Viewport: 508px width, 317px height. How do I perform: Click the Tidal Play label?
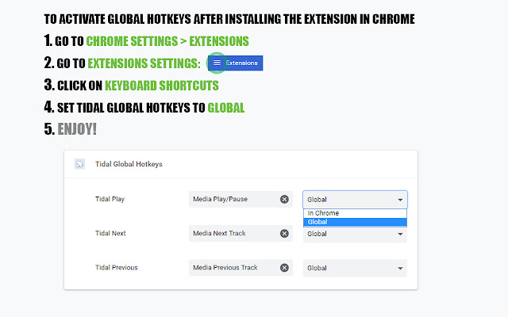pos(110,199)
